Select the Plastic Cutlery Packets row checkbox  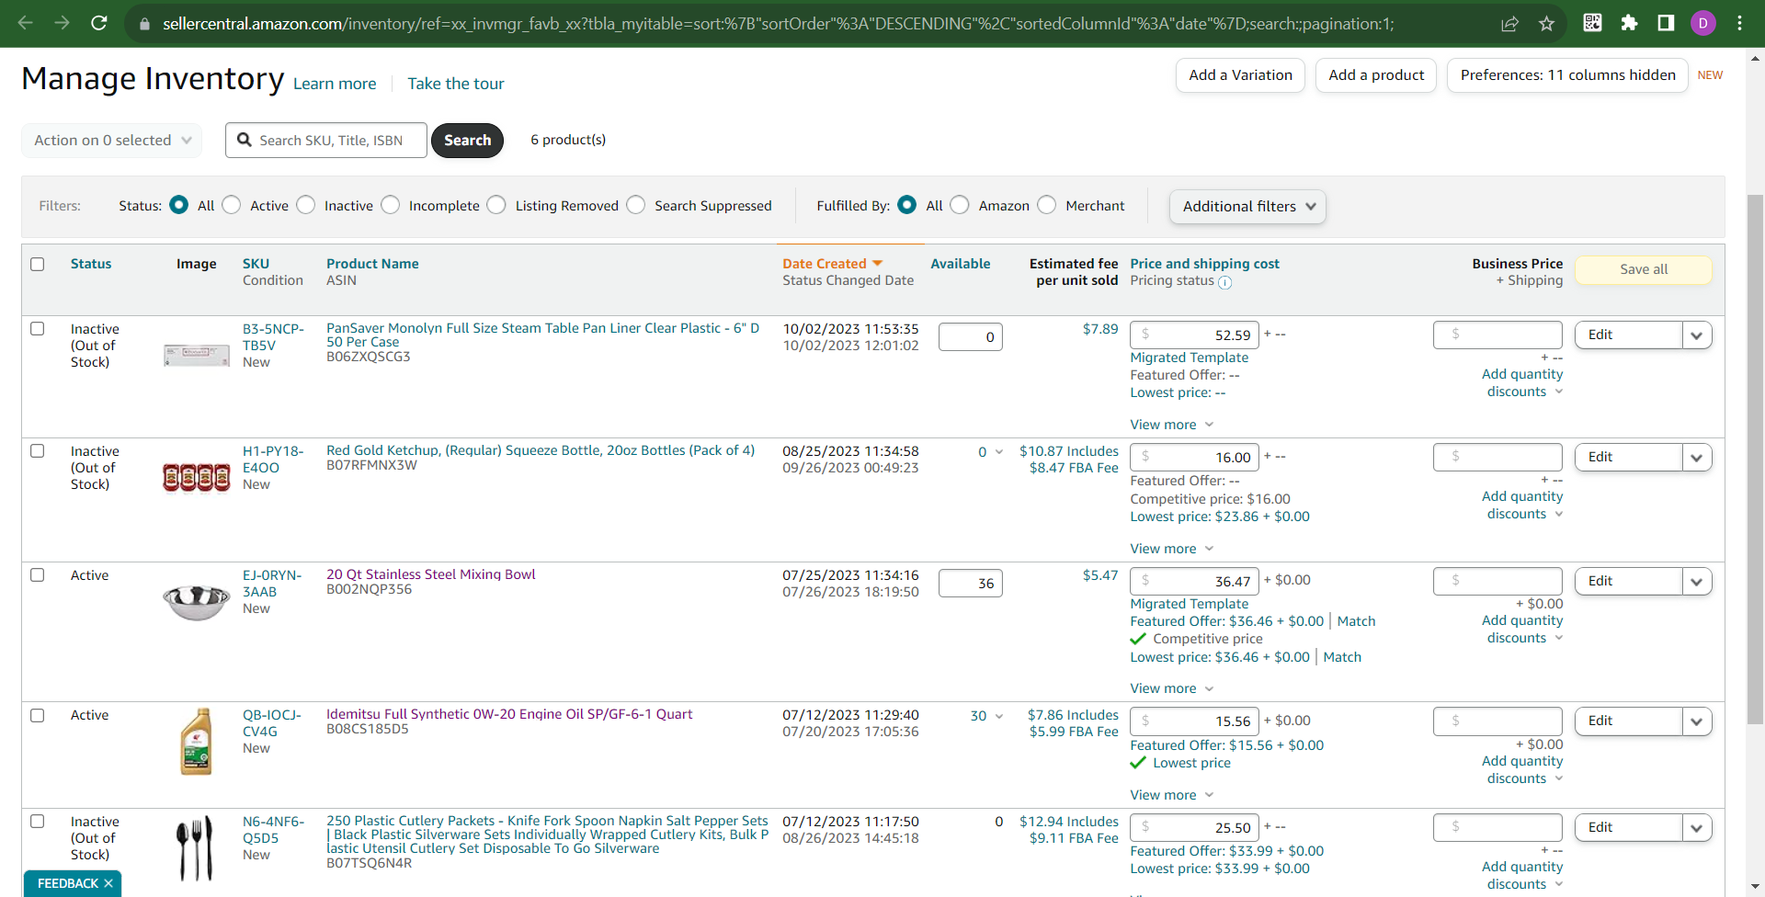pos(38,822)
